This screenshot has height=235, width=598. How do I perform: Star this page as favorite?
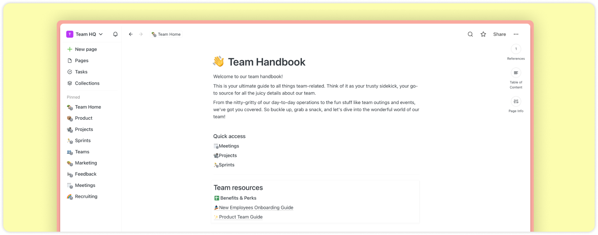point(483,34)
